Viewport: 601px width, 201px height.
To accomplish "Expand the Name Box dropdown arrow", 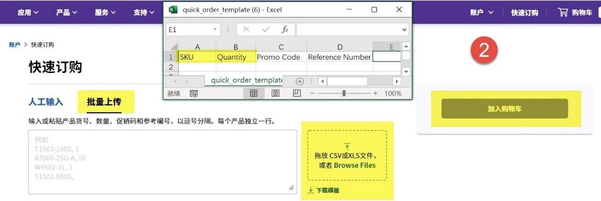I will click(215, 29).
